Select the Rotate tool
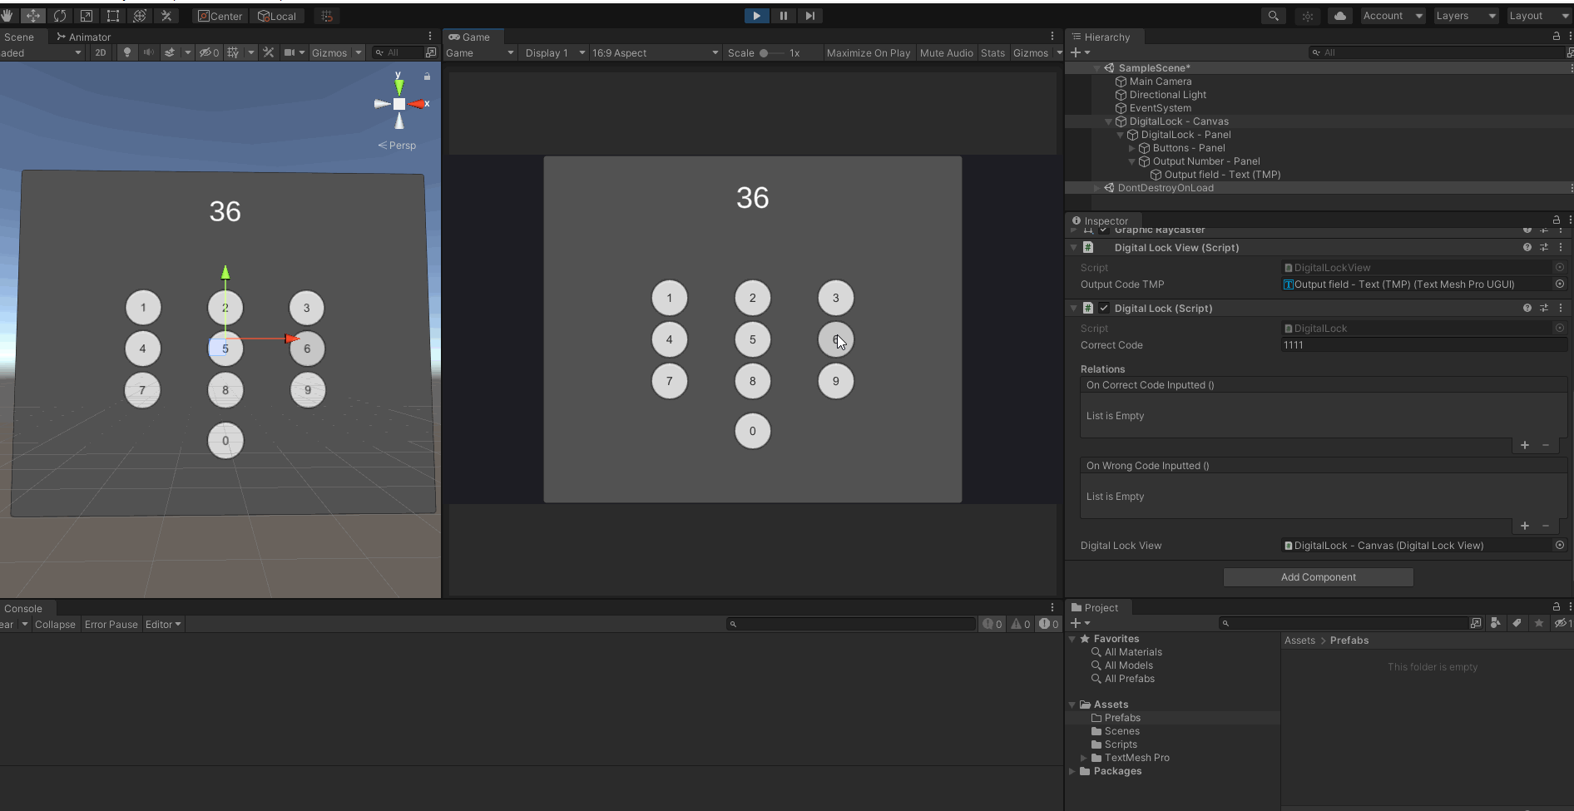Screen dimensions: 1574x811 click(60, 16)
